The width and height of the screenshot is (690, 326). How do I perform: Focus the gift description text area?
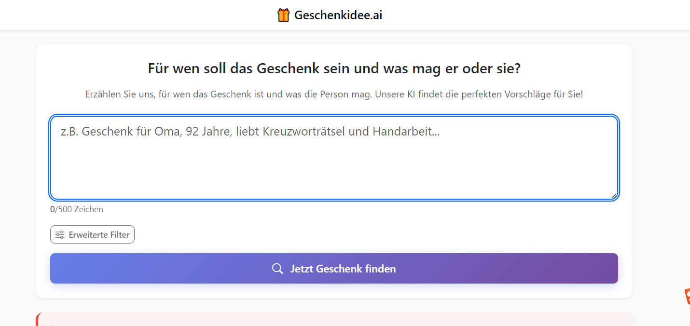(x=334, y=164)
